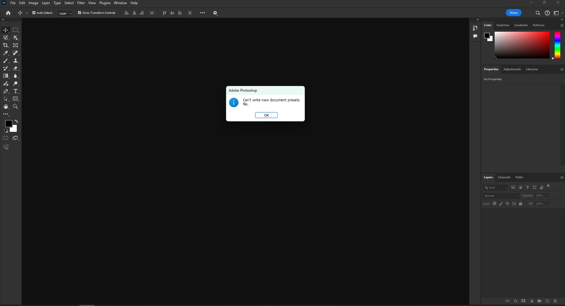Open the Help question-mark icon
Viewport: 565px width, 306px height.
tap(547, 13)
